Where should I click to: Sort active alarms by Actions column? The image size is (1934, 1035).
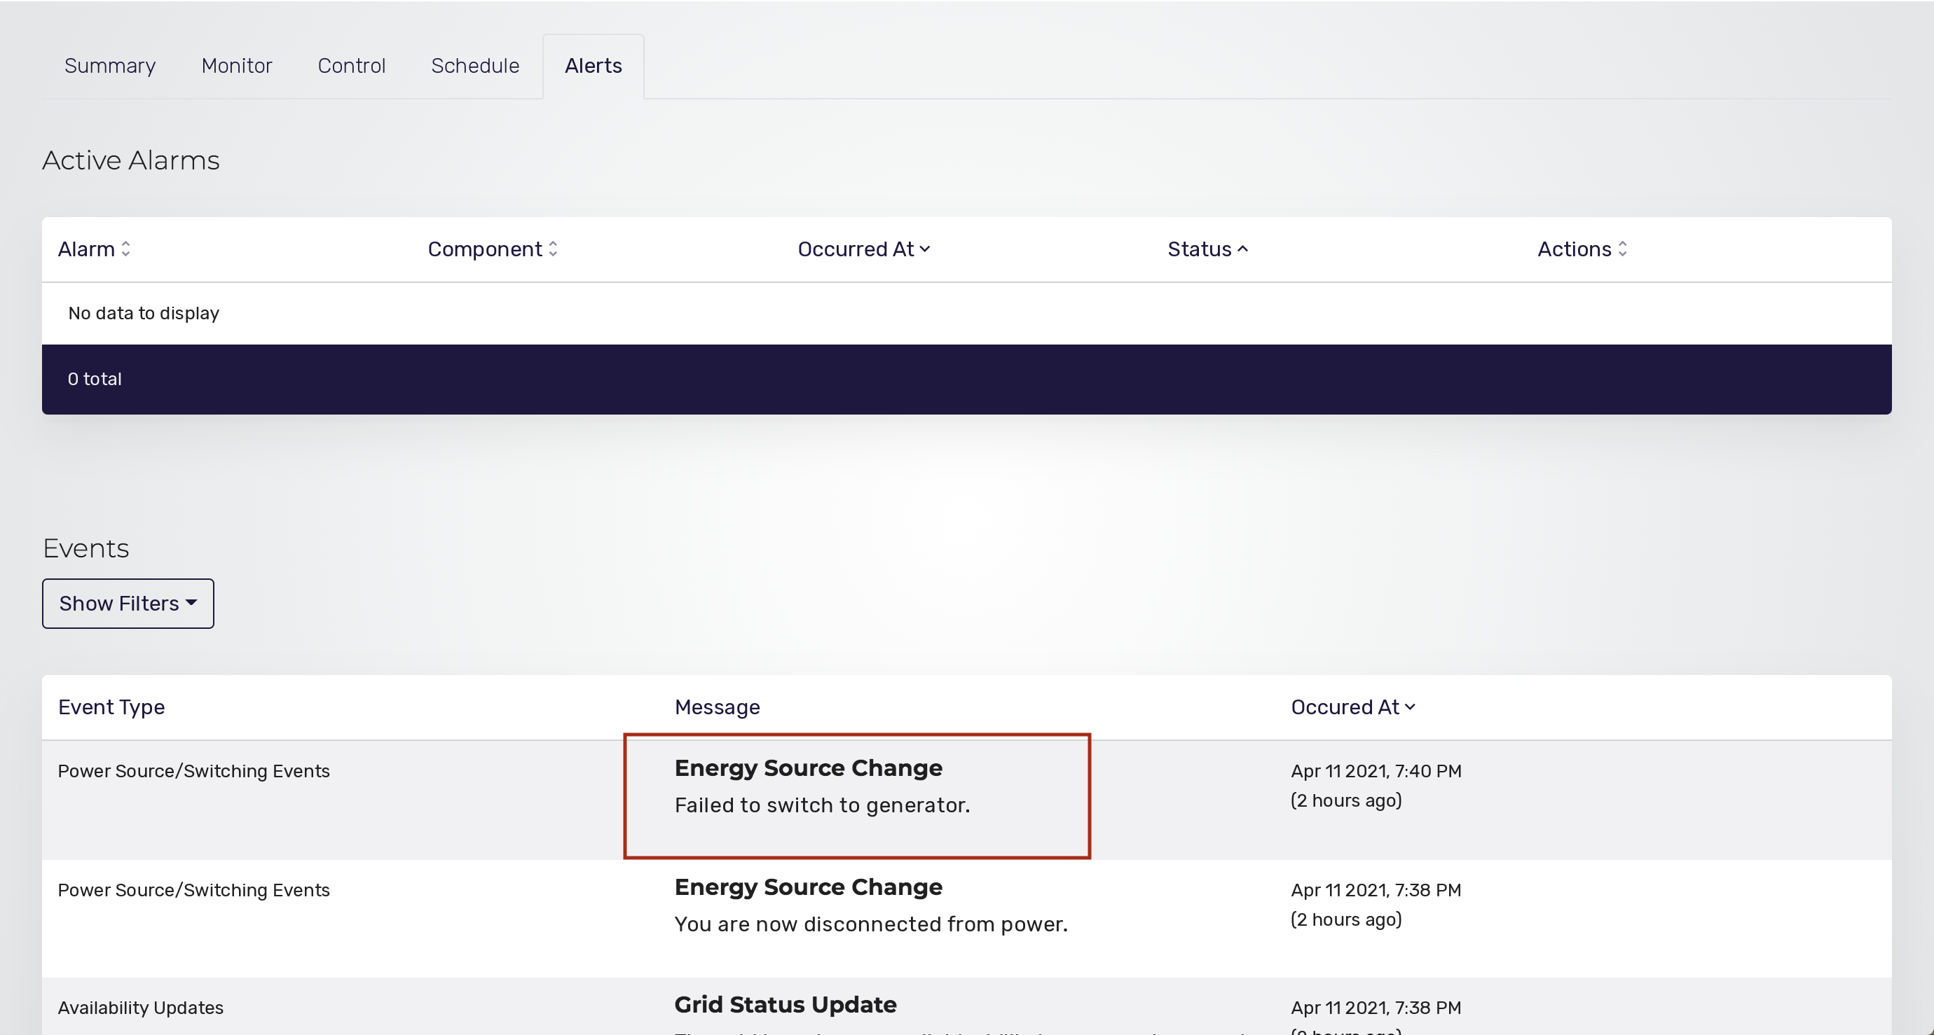pyautogui.click(x=1582, y=249)
